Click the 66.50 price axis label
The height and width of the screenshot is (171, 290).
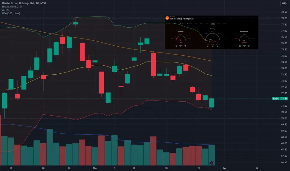[284, 162]
